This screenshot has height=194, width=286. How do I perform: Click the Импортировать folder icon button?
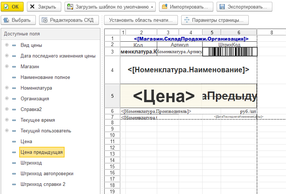click(186, 7)
